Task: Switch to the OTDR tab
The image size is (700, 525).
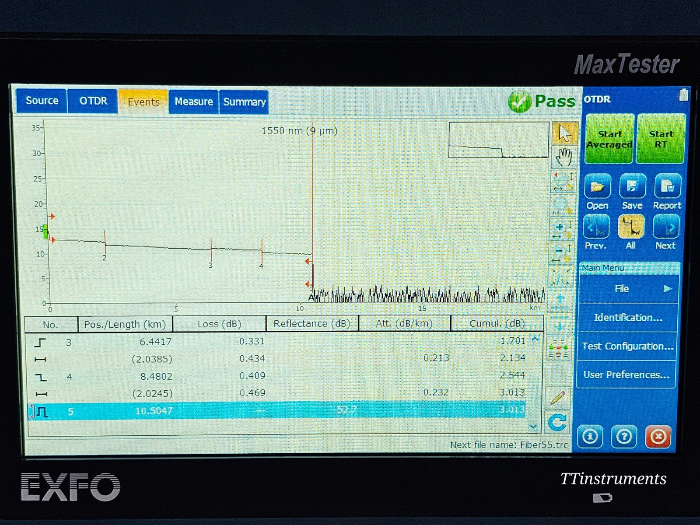Action: (x=93, y=101)
